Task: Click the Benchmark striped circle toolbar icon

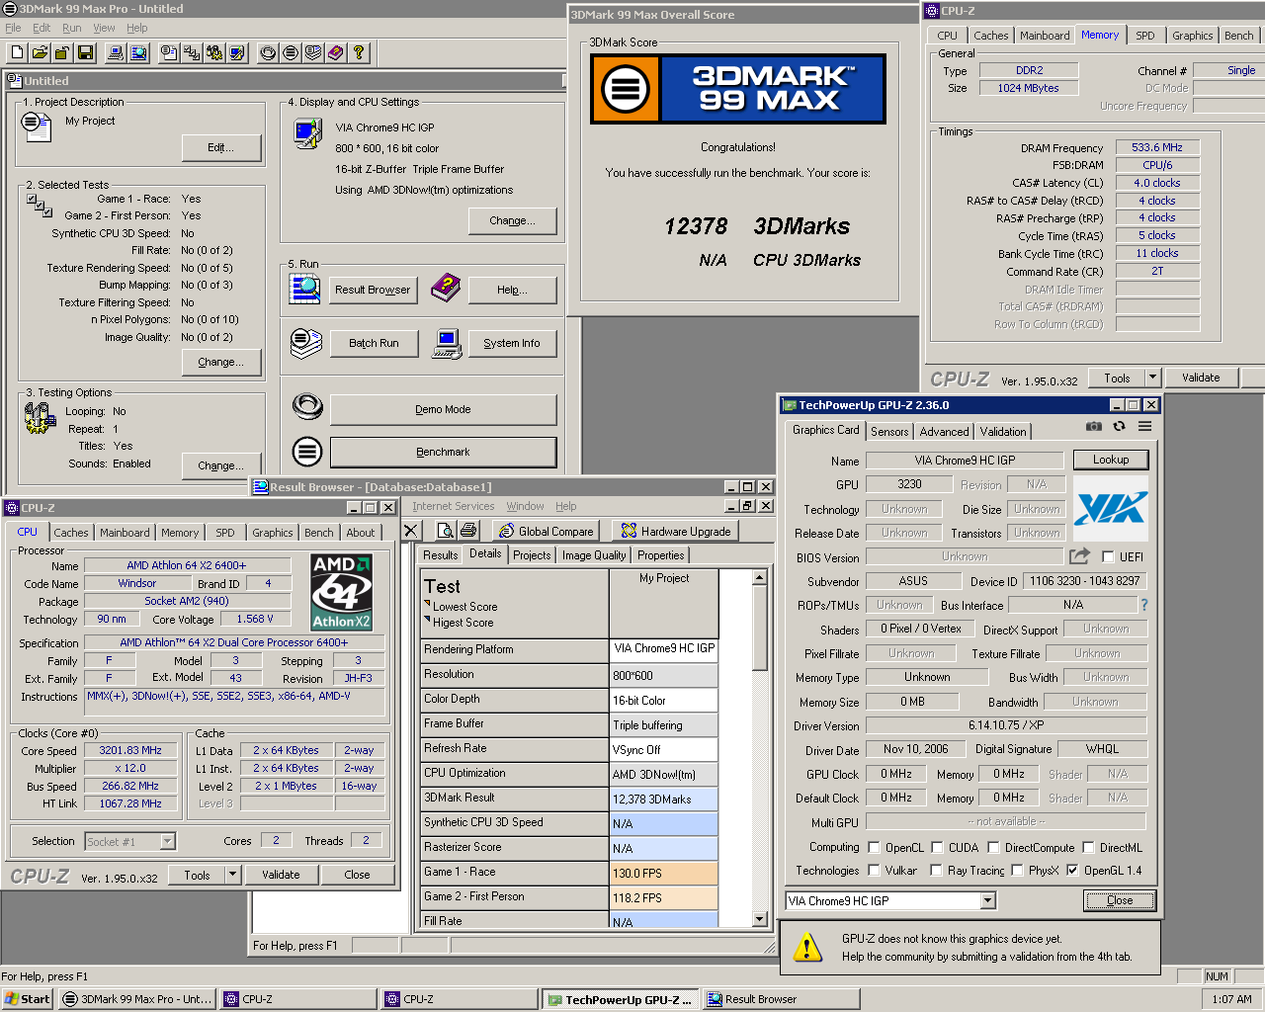Action: click(x=291, y=53)
